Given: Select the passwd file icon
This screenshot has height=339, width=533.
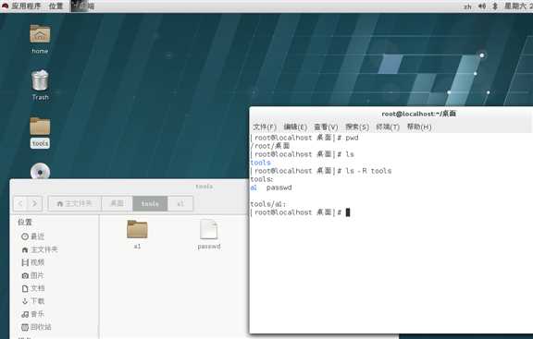Looking at the screenshot, I should coord(209,235).
